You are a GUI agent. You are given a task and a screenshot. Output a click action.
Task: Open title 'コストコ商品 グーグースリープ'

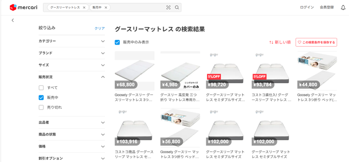(x=134, y=154)
